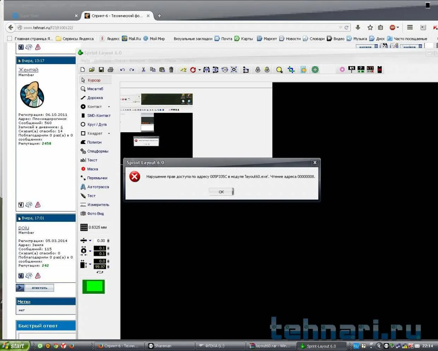438x351 pixels.
Task: Open the Mail.Ru bookmark
Action: click(131, 39)
